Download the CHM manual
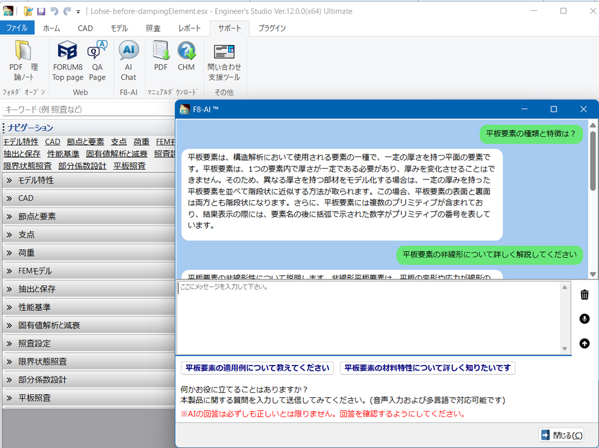Image resolution: width=599 pixels, height=448 pixels. 186,57
